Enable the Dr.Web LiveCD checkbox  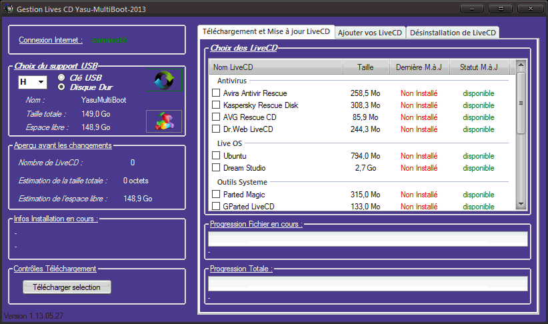coord(216,129)
